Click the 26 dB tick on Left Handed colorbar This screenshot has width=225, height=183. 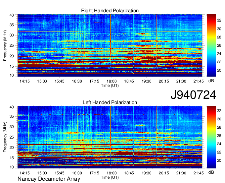[219, 136]
